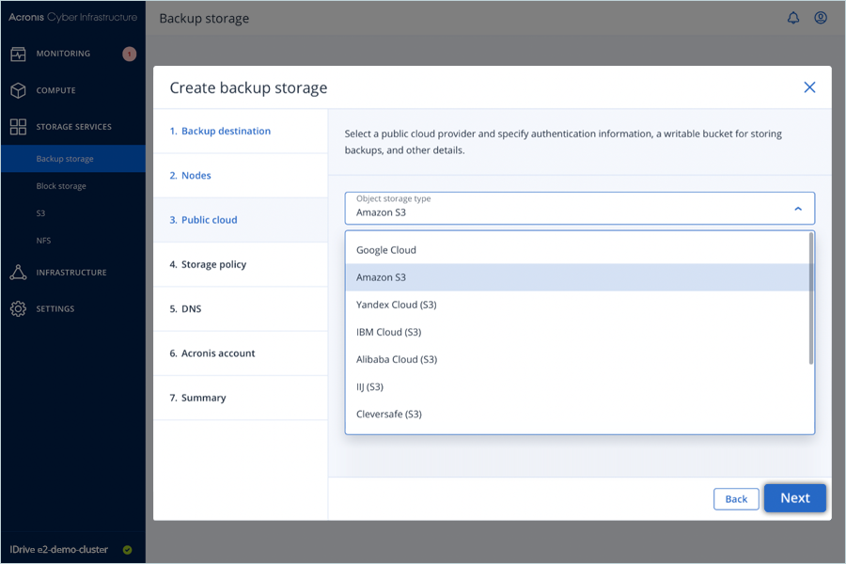Click the green cluster status checkmark
Viewport: 846px width, 564px height.
pos(128,550)
